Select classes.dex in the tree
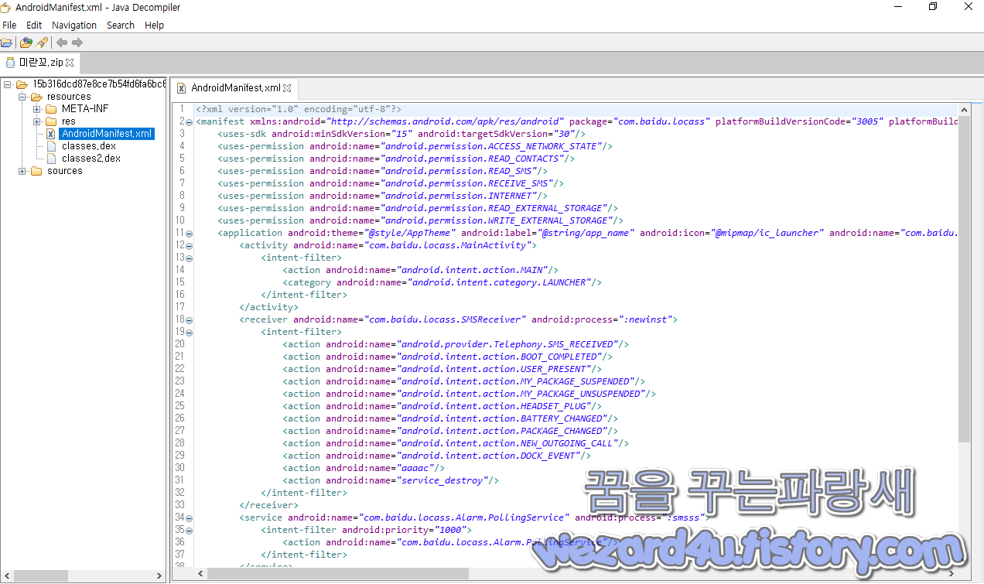This screenshot has width=984, height=584. (x=90, y=146)
